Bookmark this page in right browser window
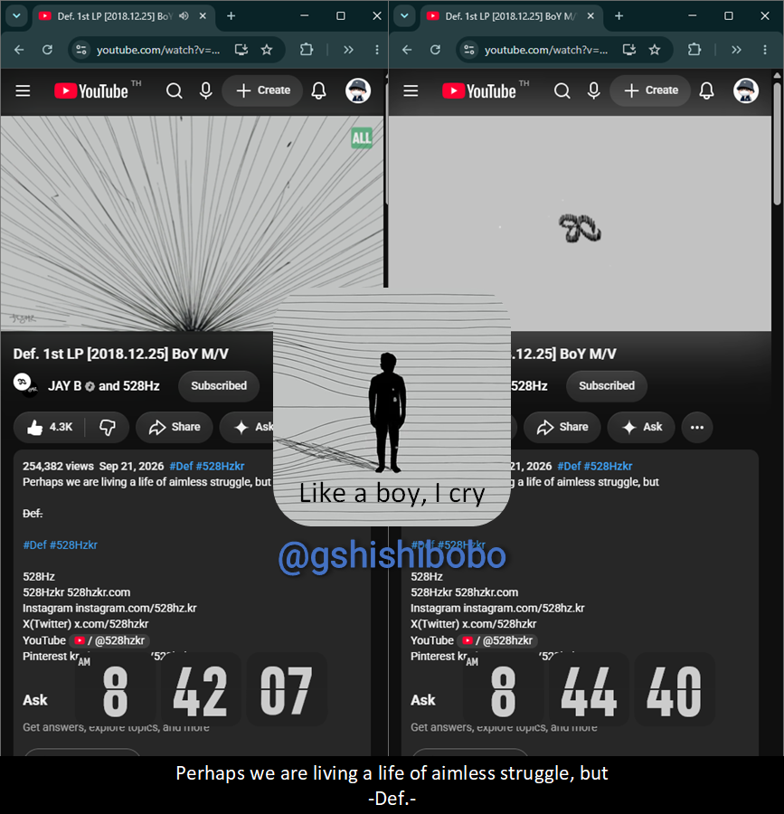The height and width of the screenshot is (814, 784). coord(655,50)
